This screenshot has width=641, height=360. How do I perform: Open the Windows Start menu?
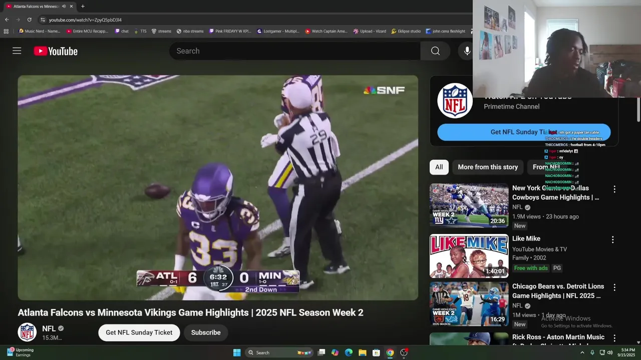[x=237, y=352]
